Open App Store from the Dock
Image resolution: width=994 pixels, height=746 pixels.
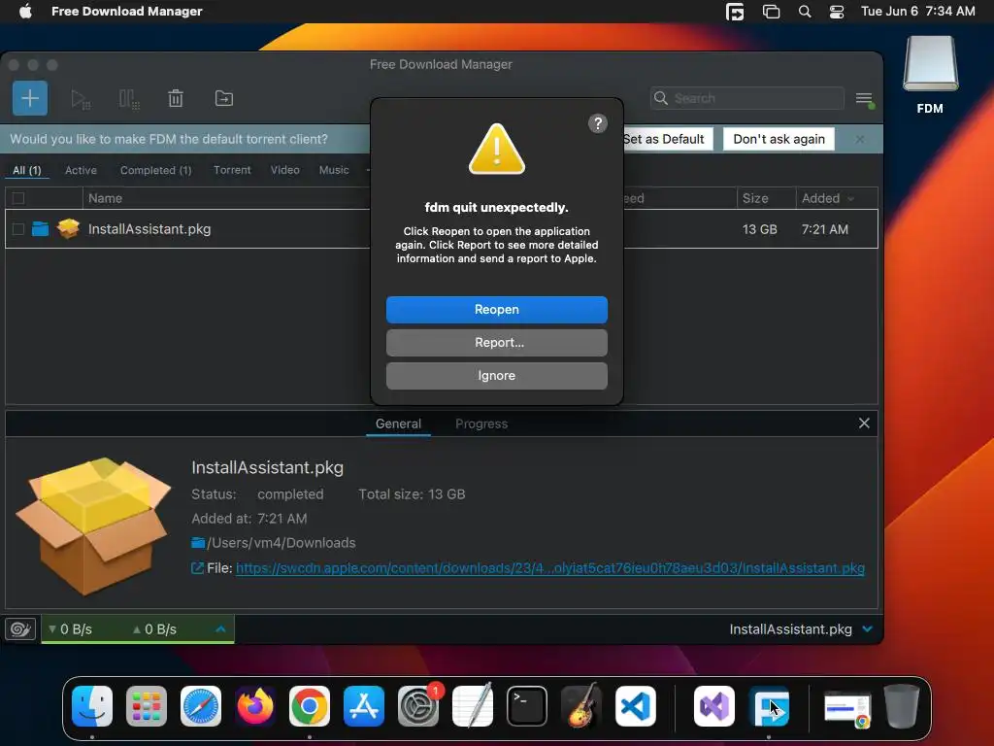coord(364,706)
